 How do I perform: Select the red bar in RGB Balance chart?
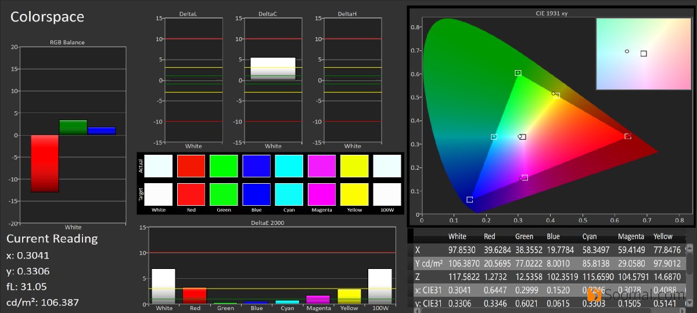pyautogui.click(x=45, y=163)
